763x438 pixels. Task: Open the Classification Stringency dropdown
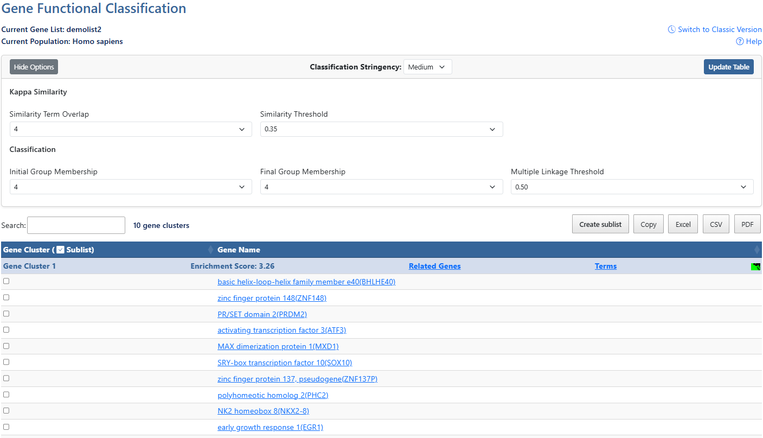427,67
